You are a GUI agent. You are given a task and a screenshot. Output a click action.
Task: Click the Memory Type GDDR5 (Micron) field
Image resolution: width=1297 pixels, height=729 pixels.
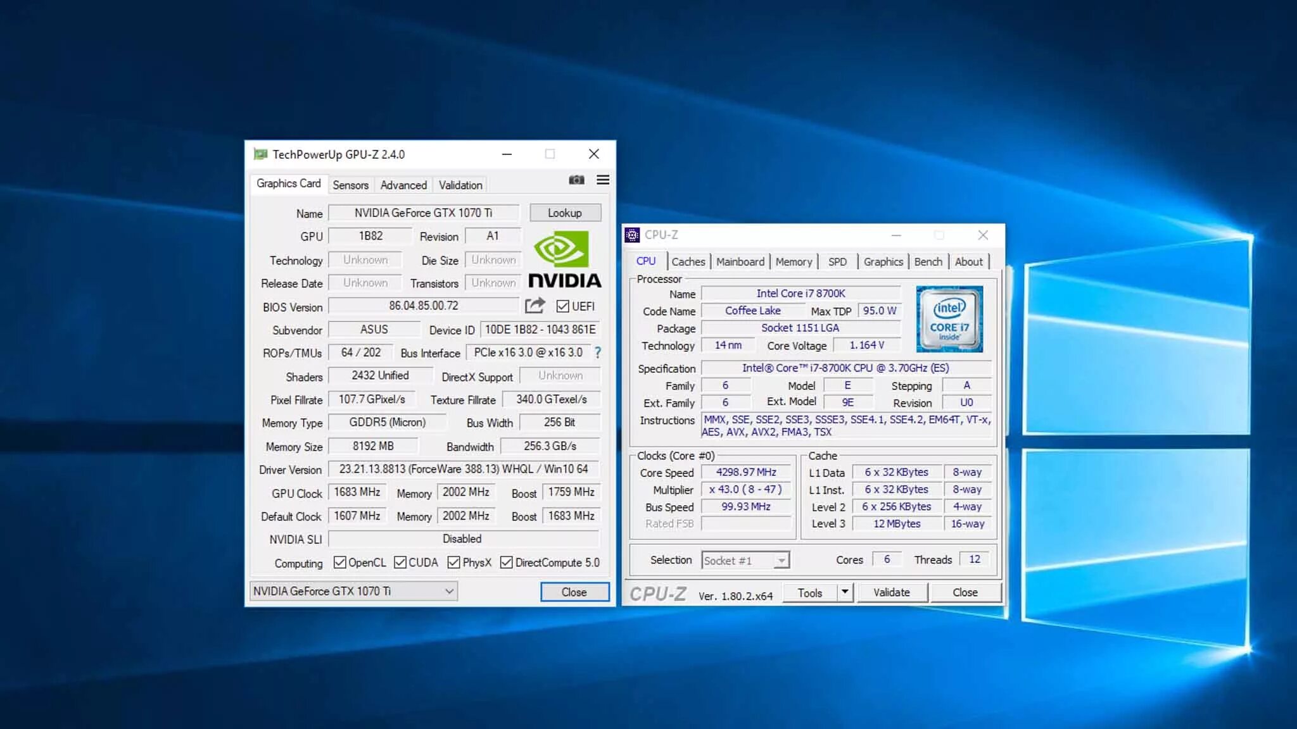point(387,422)
